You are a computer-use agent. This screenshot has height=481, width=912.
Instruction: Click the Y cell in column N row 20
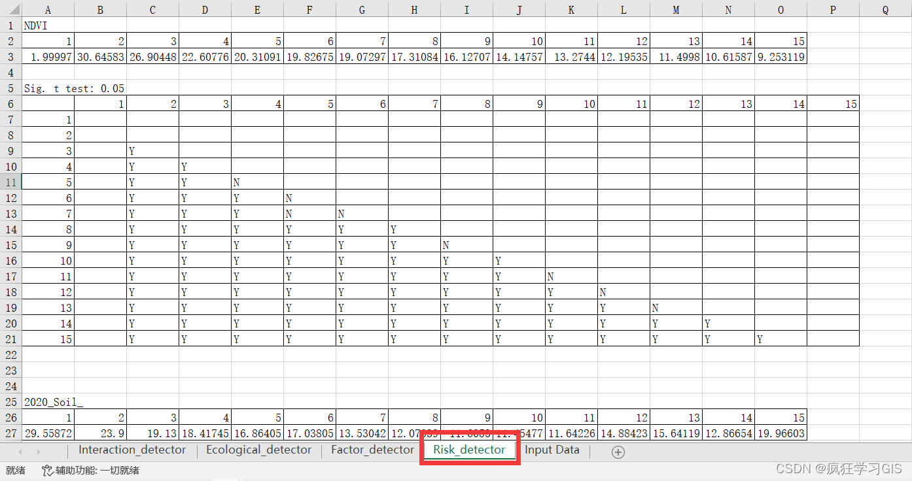click(x=729, y=323)
